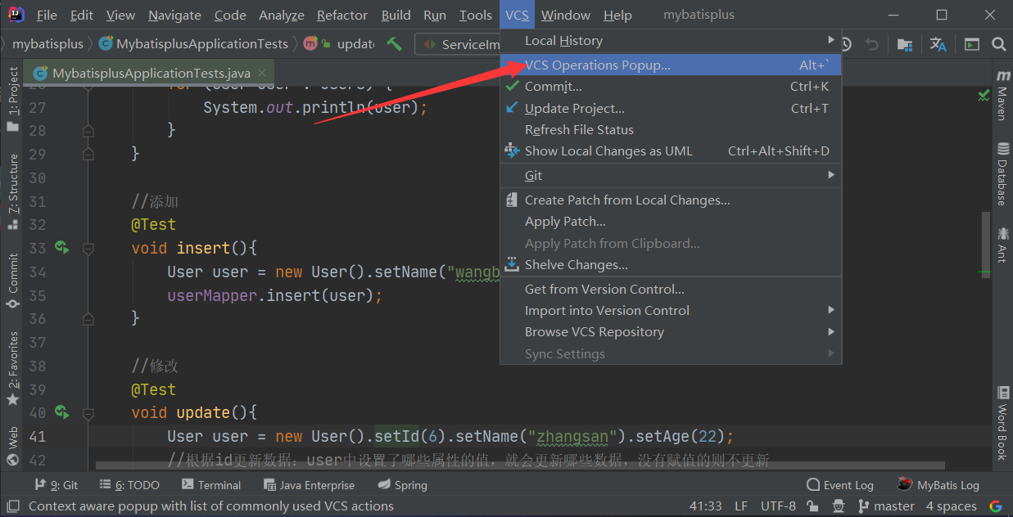Select VCS Operations Popup menu entry
The image size is (1013, 517).
pyautogui.click(x=671, y=65)
